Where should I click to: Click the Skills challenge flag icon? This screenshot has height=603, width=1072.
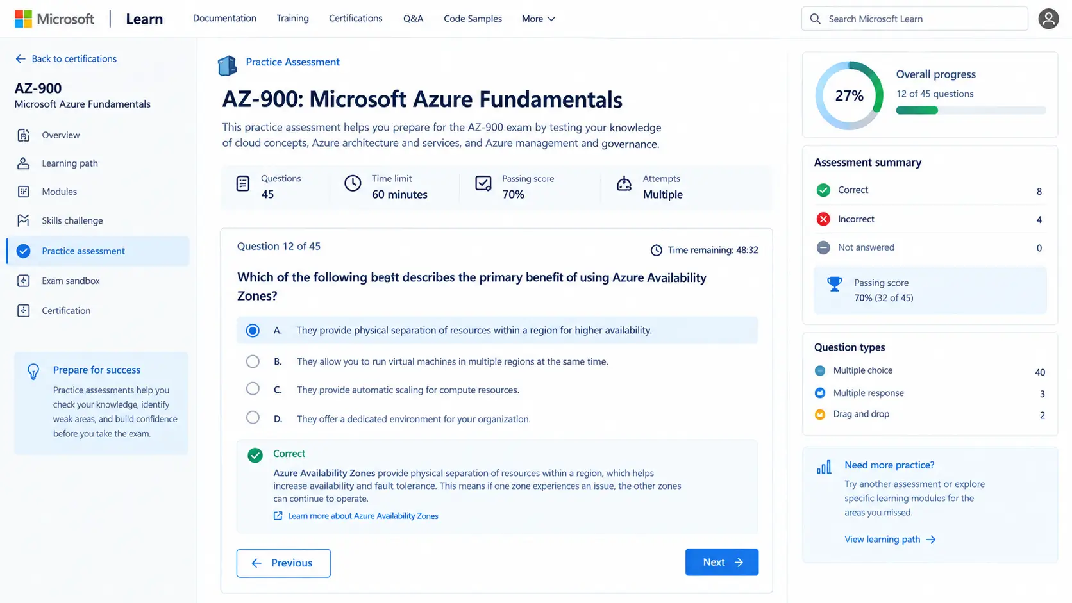coord(24,220)
